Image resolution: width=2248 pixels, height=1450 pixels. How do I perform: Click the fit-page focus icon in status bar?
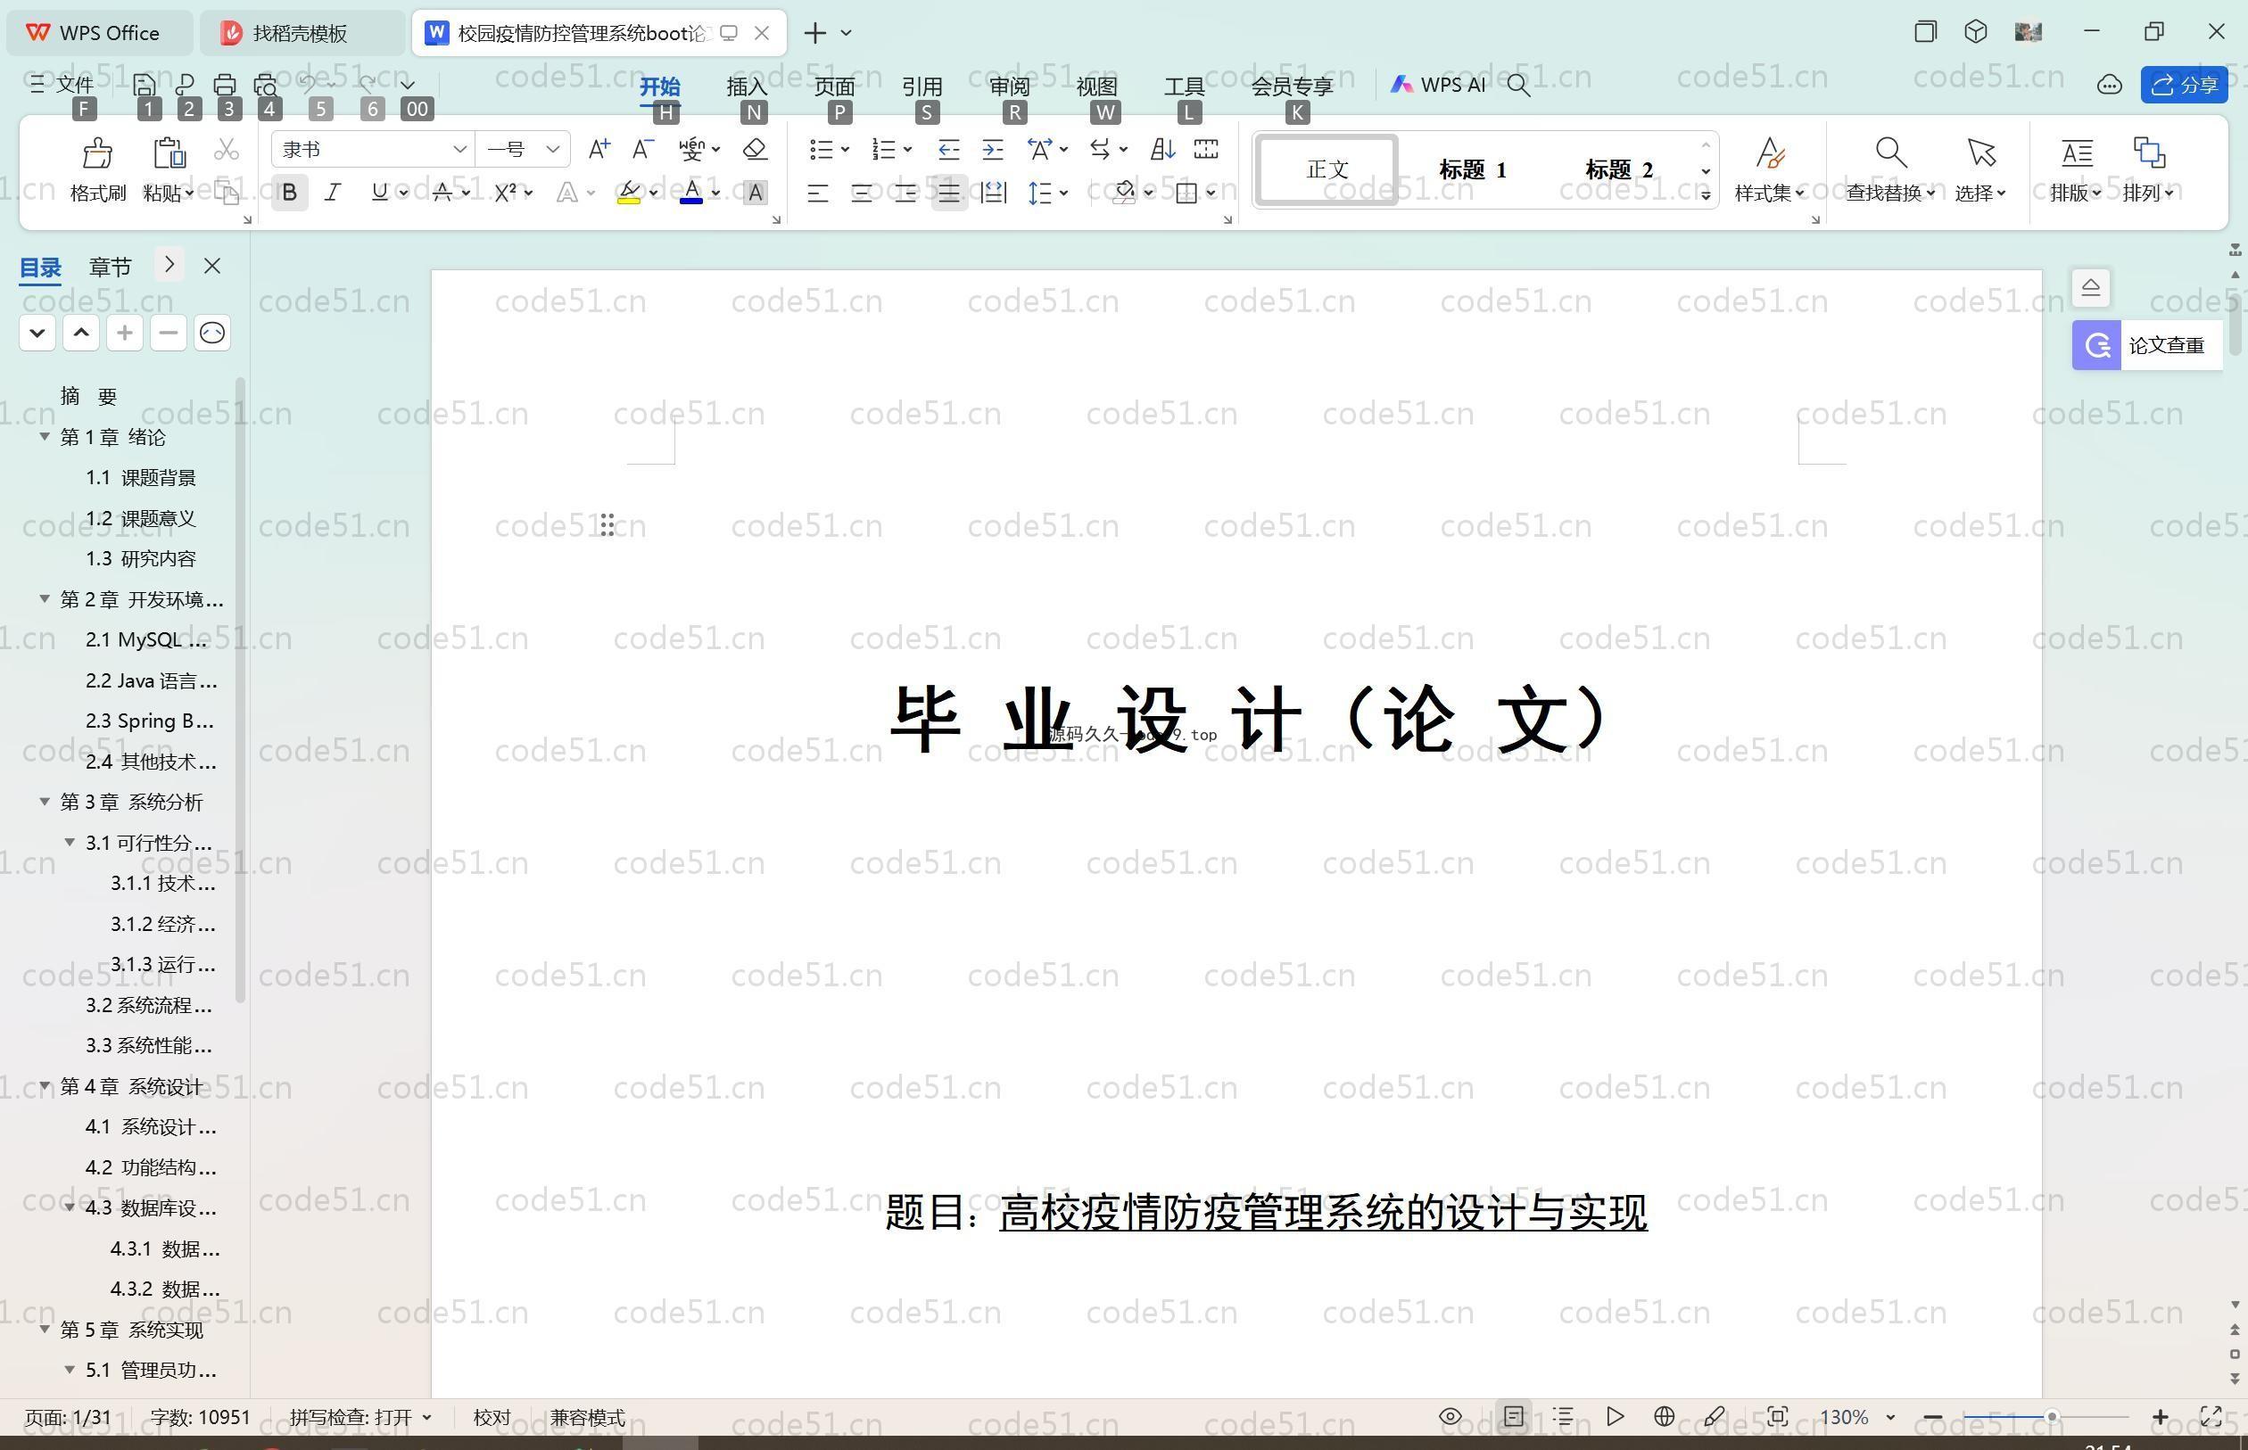coord(1777,1416)
